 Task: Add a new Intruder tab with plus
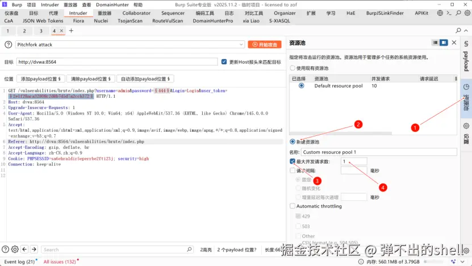pyautogui.click(x=71, y=31)
